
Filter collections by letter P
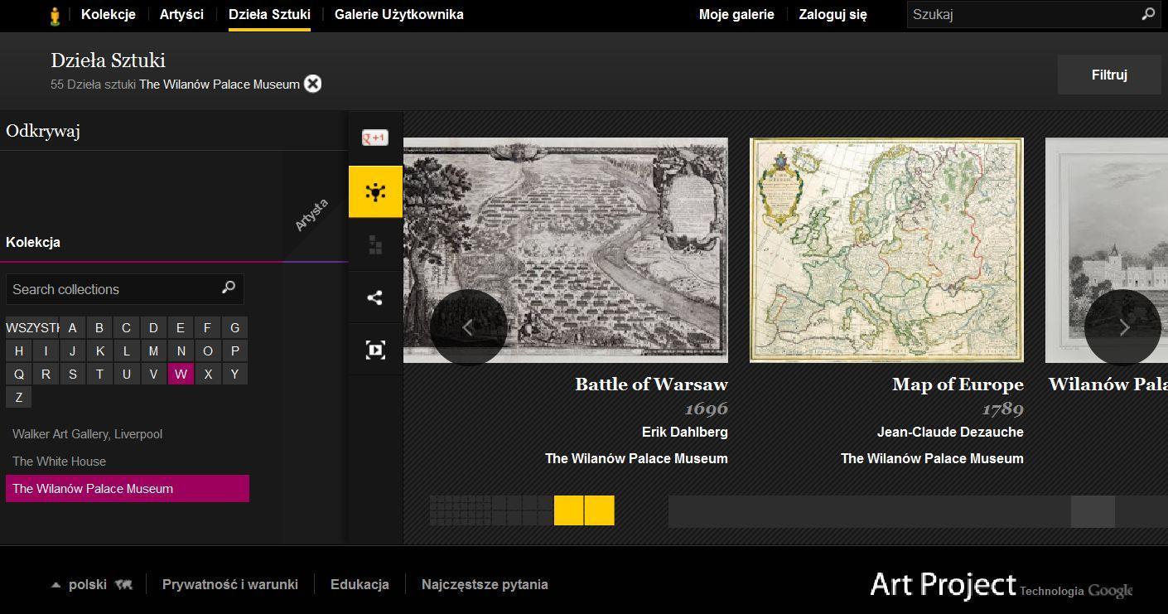pyautogui.click(x=234, y=351)
